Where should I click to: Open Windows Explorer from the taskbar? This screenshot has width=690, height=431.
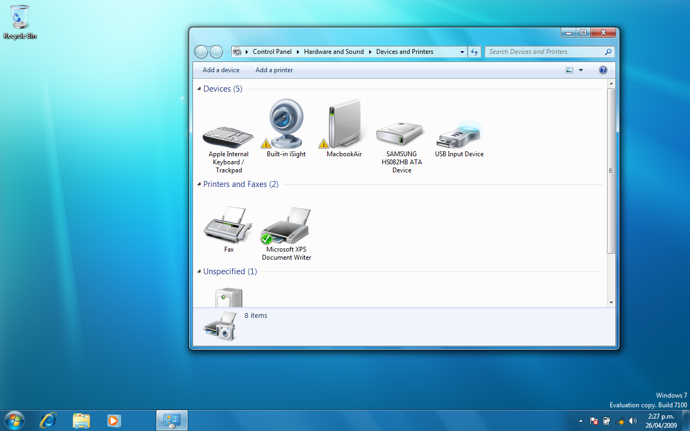pos(81,420)
